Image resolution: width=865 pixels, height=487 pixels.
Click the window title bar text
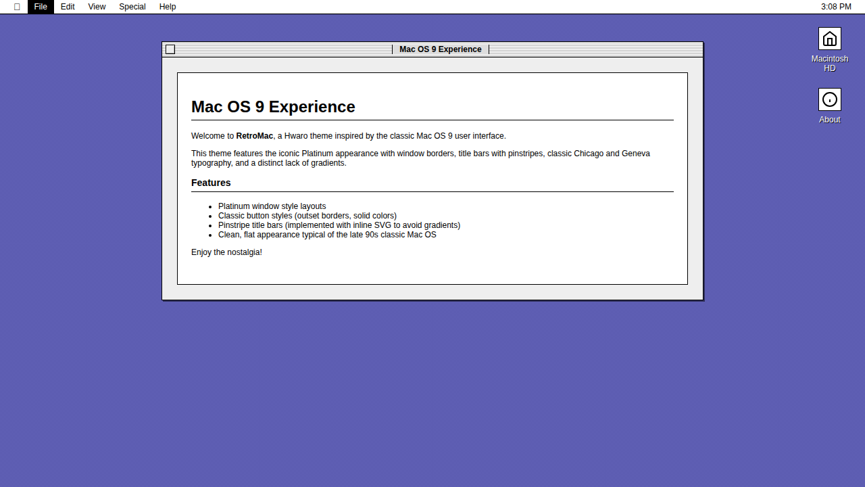click(440, 49)
